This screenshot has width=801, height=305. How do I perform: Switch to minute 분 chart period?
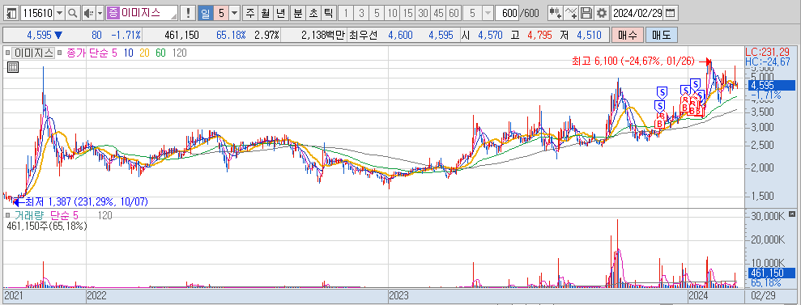pos(297,13)
